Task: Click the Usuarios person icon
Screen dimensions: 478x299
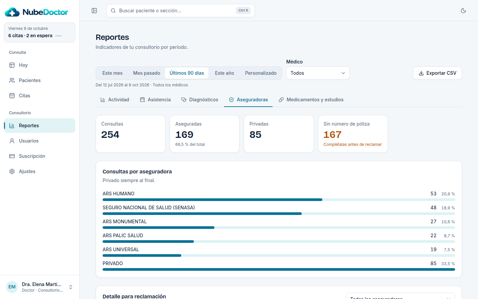Action: point(12,141)
